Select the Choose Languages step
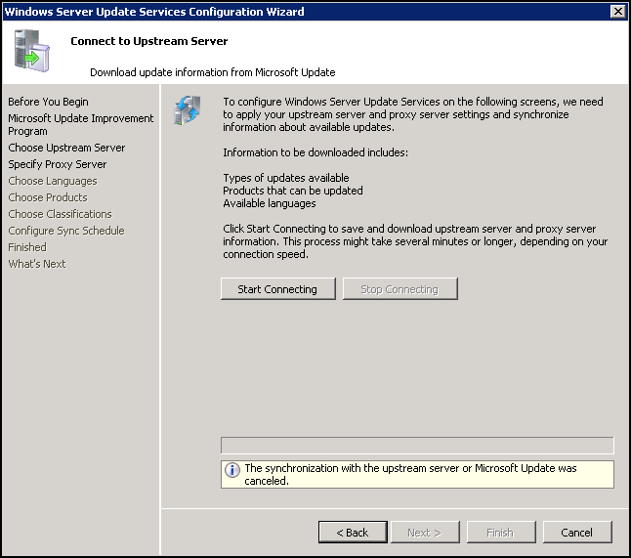 pyautogui.click(x=53, y=181)
